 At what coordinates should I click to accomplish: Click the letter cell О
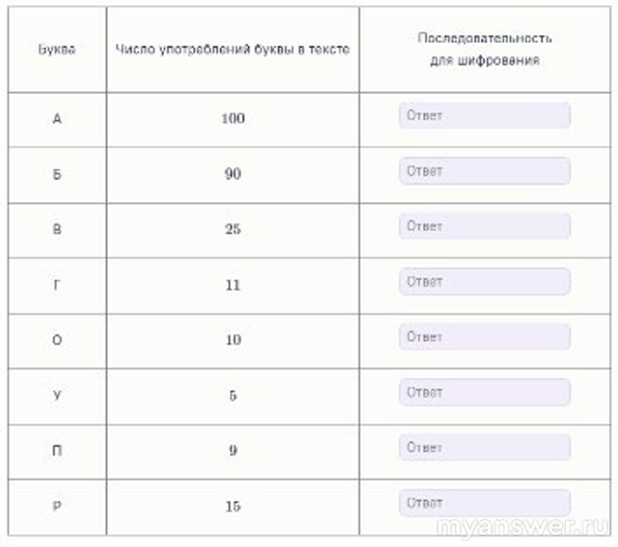click(x=57, y=340)
